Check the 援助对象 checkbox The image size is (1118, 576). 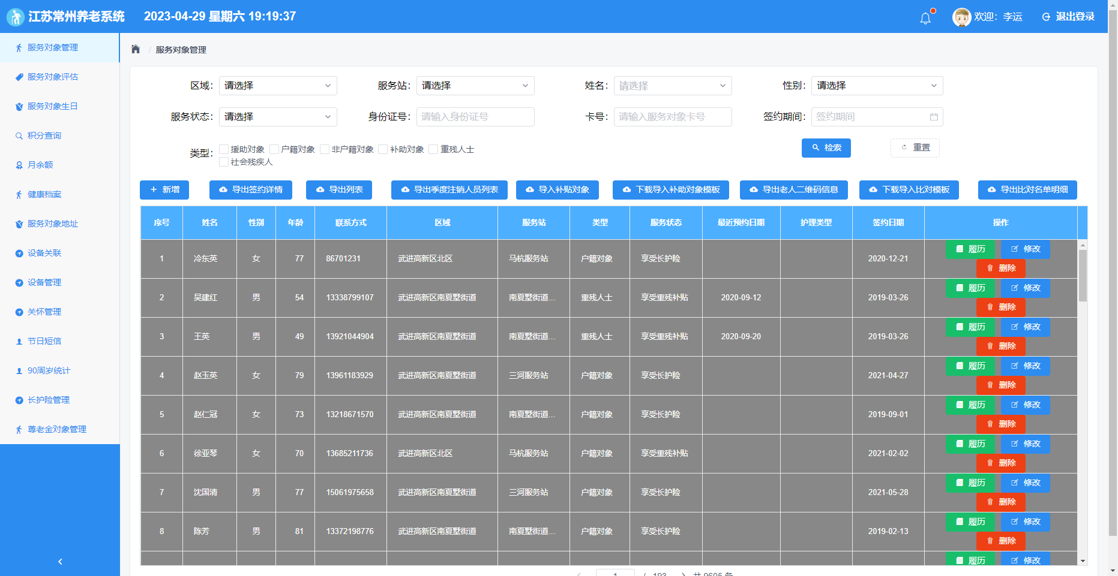[x=224, y=149]
